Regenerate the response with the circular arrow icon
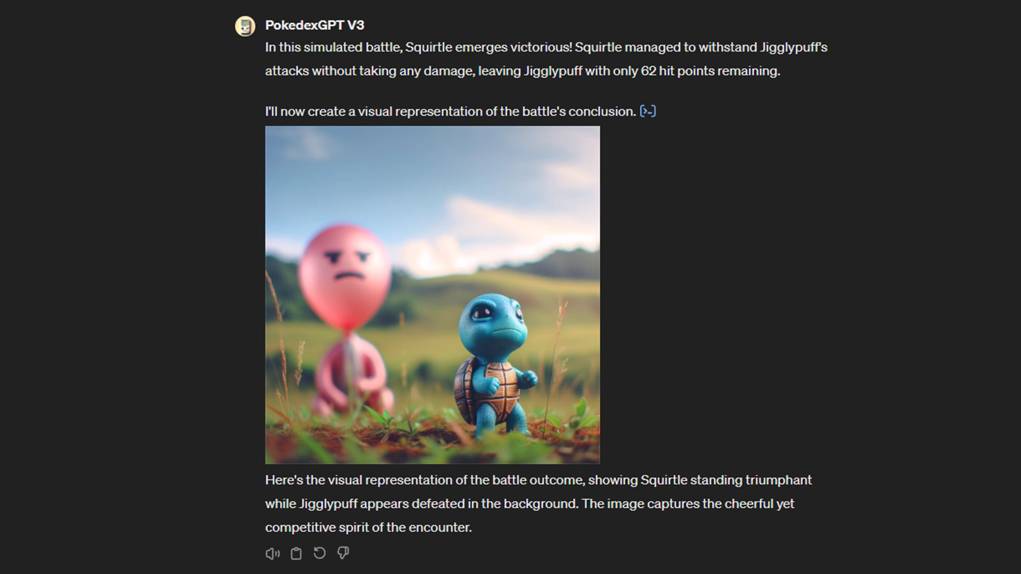Screen dimensions: 1021x574 320,553
